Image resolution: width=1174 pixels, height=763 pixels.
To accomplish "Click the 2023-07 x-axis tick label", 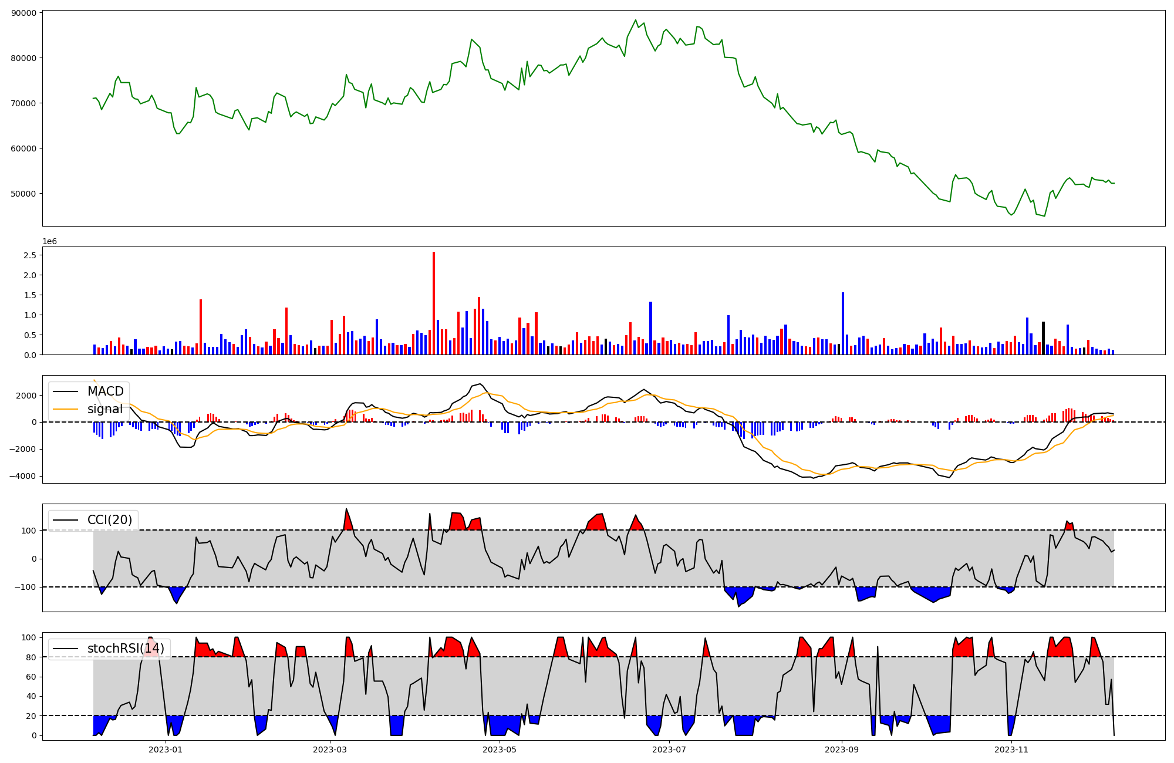I will pos(669,750).
